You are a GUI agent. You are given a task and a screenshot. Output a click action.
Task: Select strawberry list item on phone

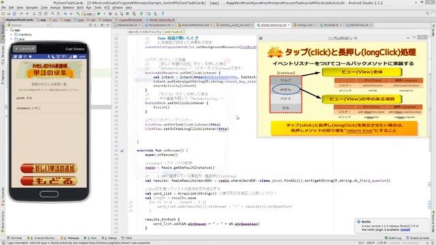(x=49, y=108)
